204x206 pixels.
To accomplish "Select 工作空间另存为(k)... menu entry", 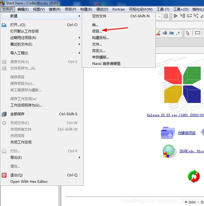I will [42, 105].
